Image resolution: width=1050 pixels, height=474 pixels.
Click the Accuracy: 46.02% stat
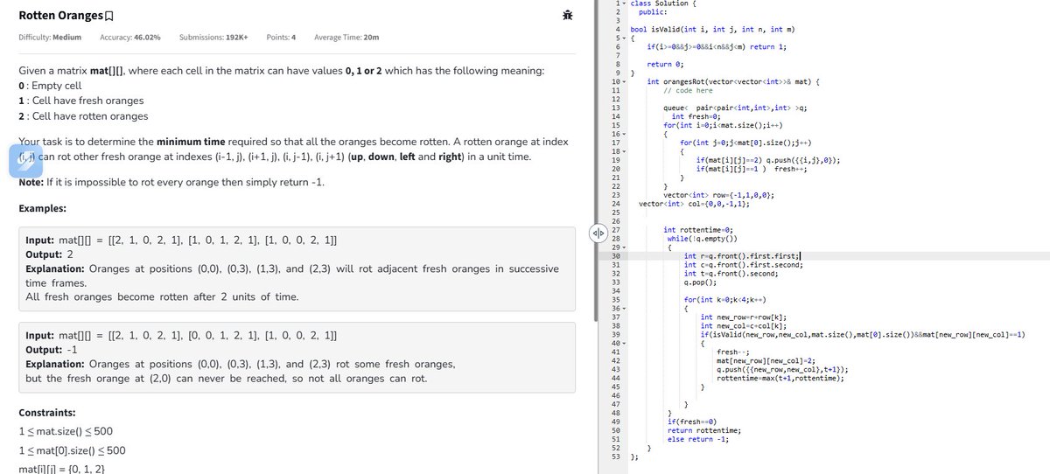pyautogui.click(x=130, y=38)
